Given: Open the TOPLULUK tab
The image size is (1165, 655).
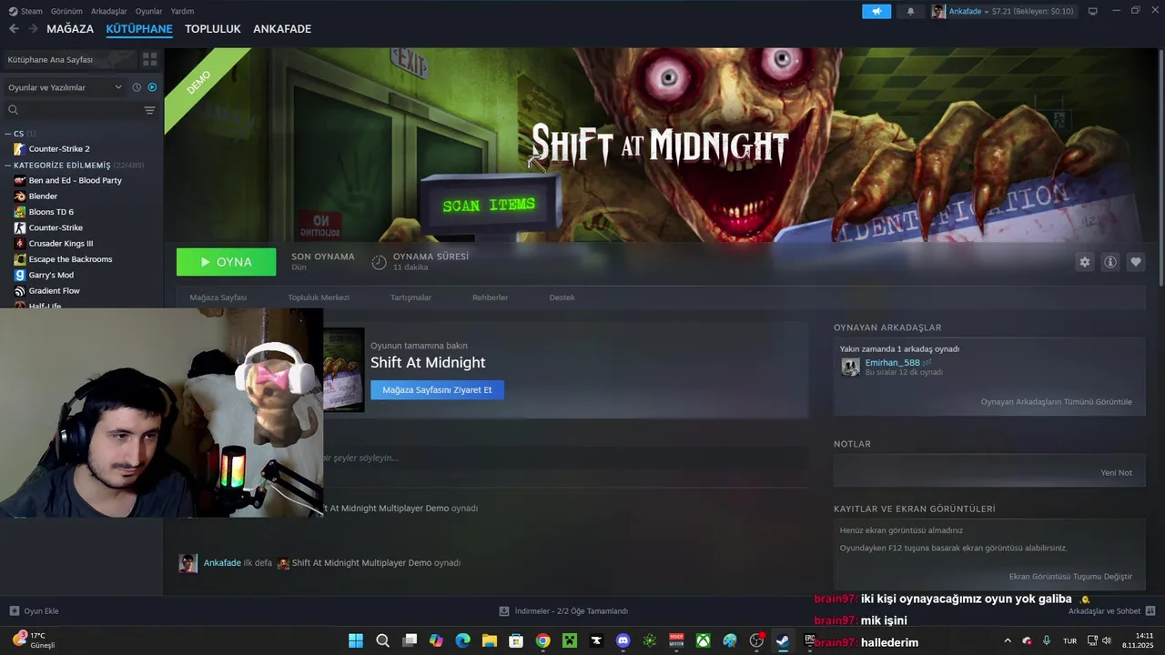Looking at the screenshot, I should coord(213,29).
